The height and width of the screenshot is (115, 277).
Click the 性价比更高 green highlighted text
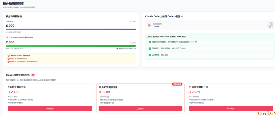pyautogui.click(x=165, y=48)
